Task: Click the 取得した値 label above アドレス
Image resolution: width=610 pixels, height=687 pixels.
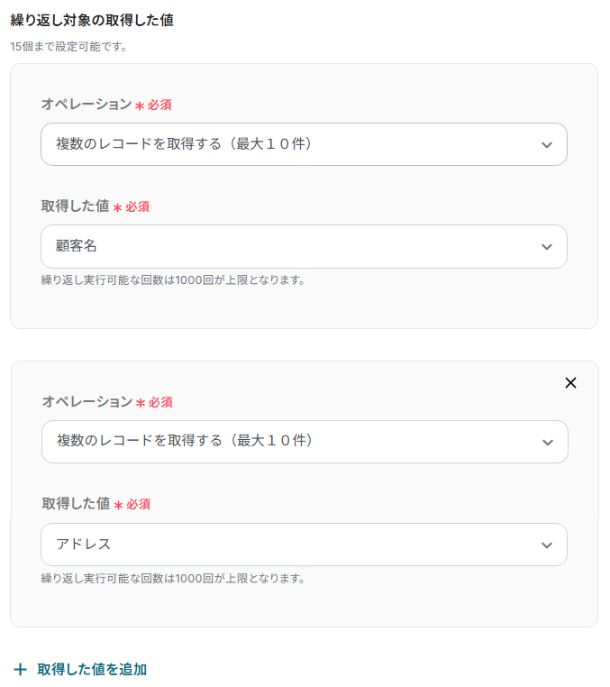Action: coord(76,504)
